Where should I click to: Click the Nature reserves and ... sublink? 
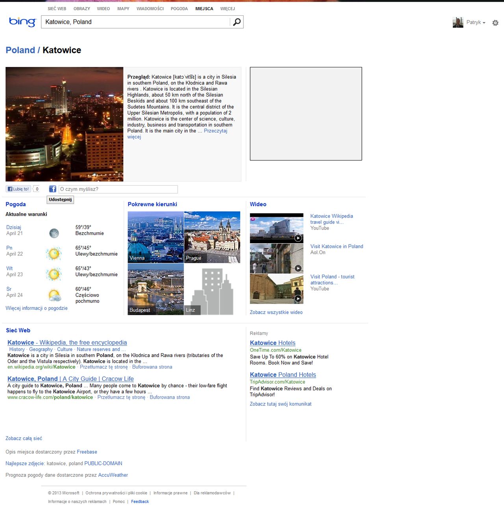pos(101,349)
